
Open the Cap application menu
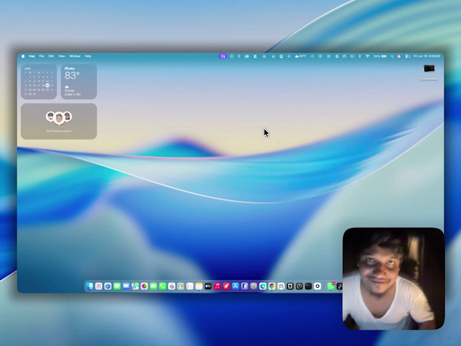[x=32, y=56]
